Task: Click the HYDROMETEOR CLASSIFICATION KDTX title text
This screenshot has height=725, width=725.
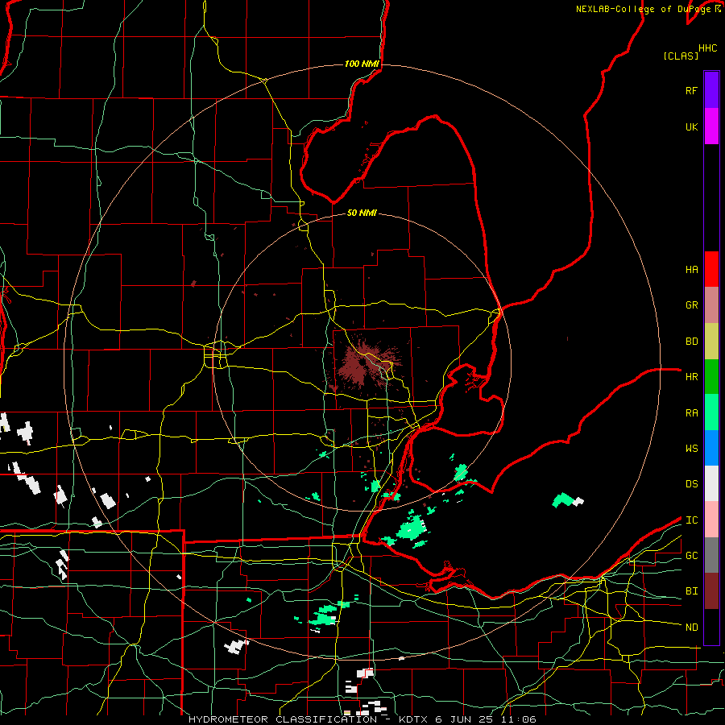Action: (x=362, y=719)
